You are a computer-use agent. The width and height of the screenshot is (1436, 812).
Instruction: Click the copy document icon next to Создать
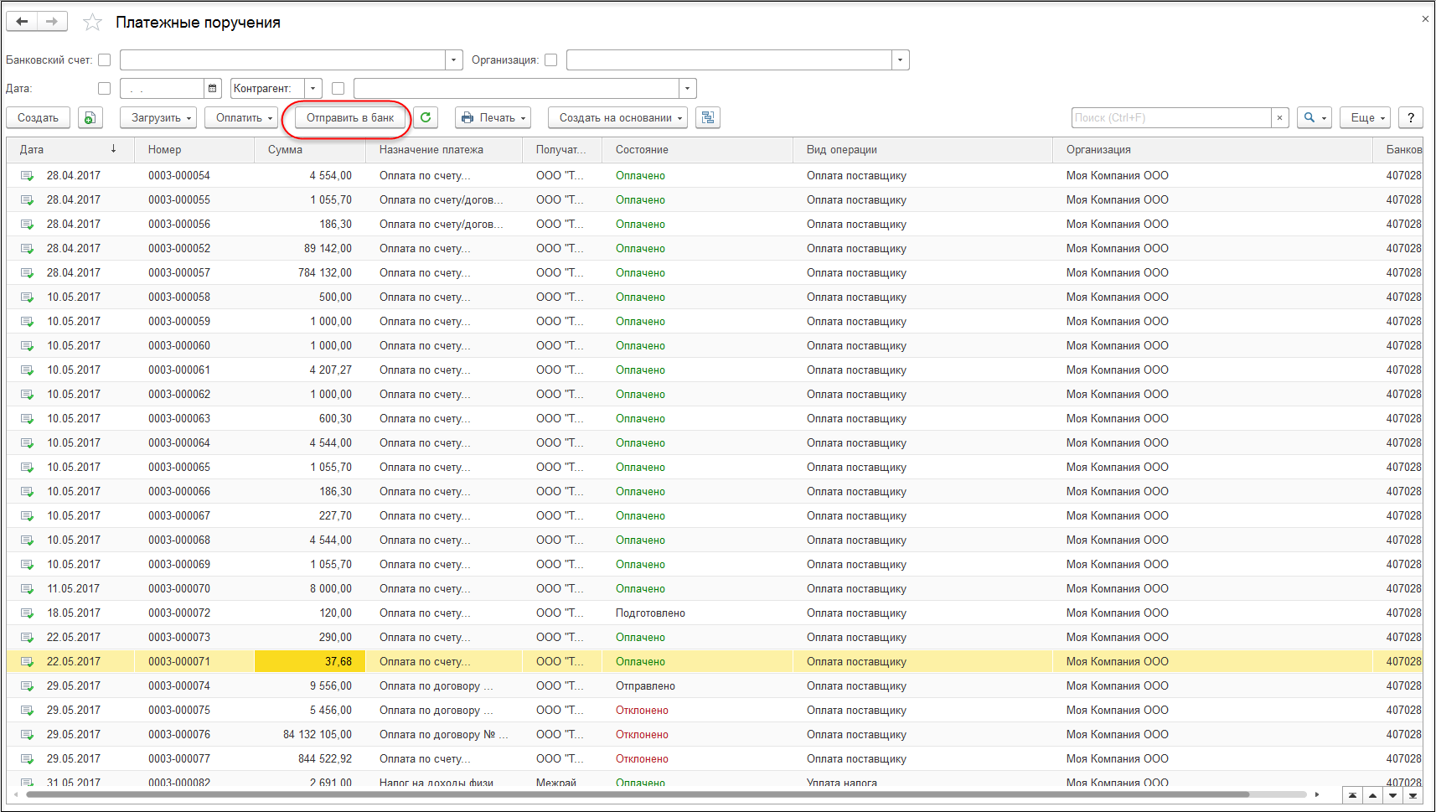click(x=90, y=118)
